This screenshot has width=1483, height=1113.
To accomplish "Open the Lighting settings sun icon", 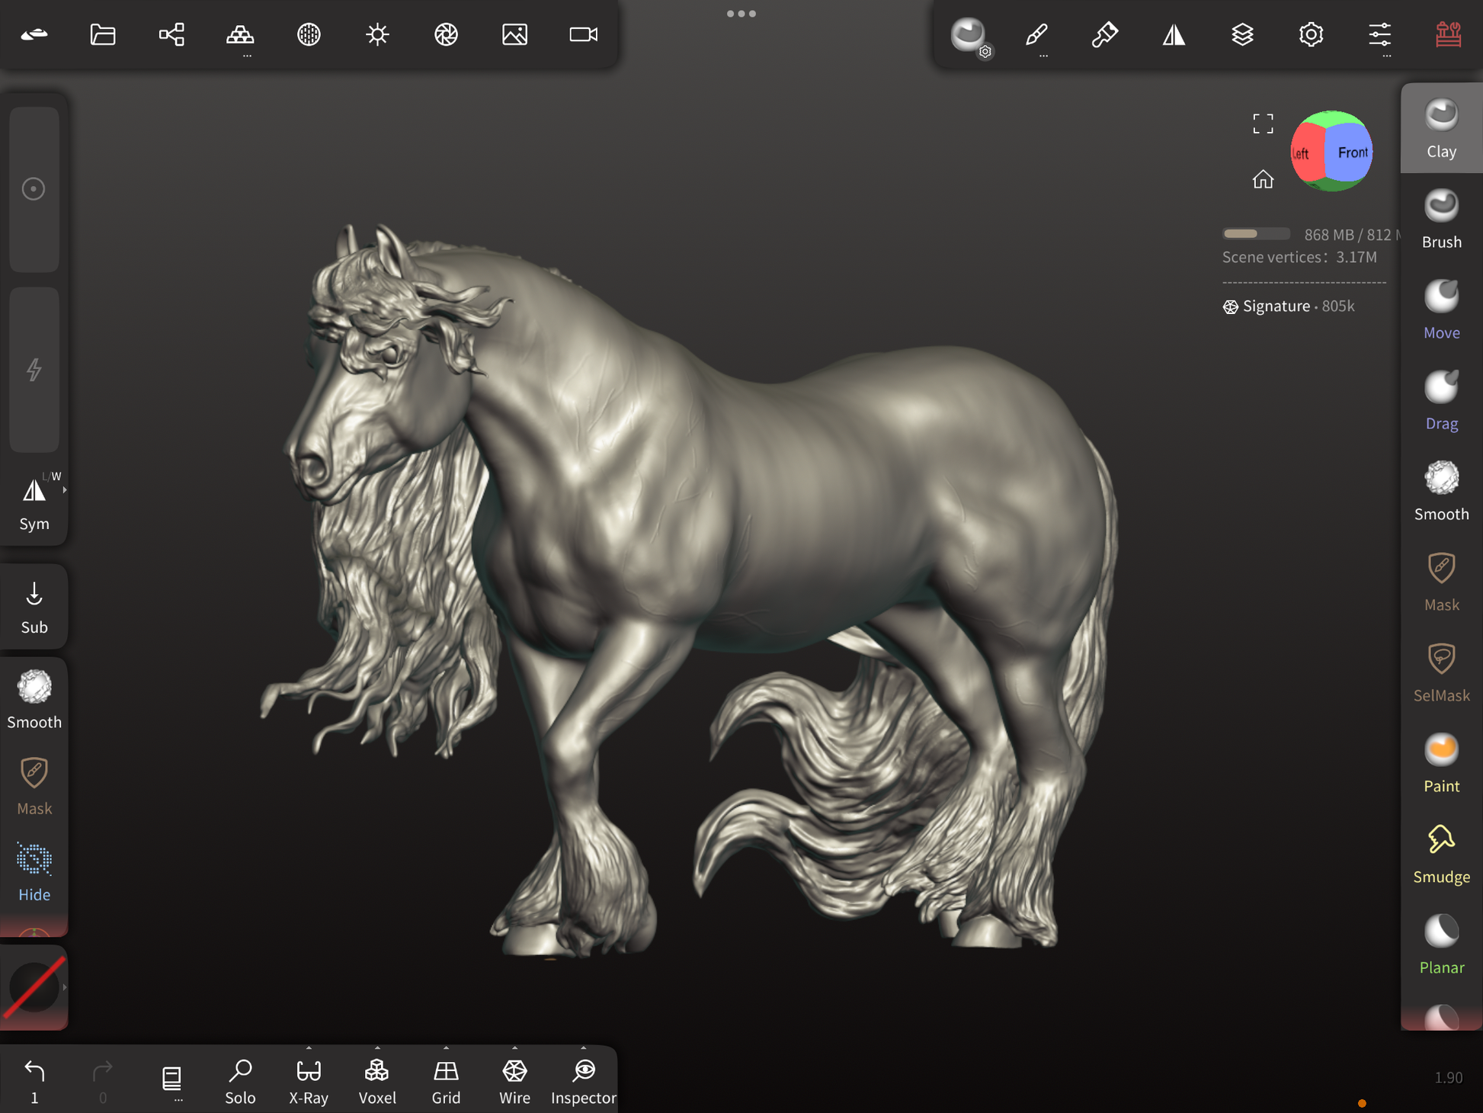I will point(377,34).
